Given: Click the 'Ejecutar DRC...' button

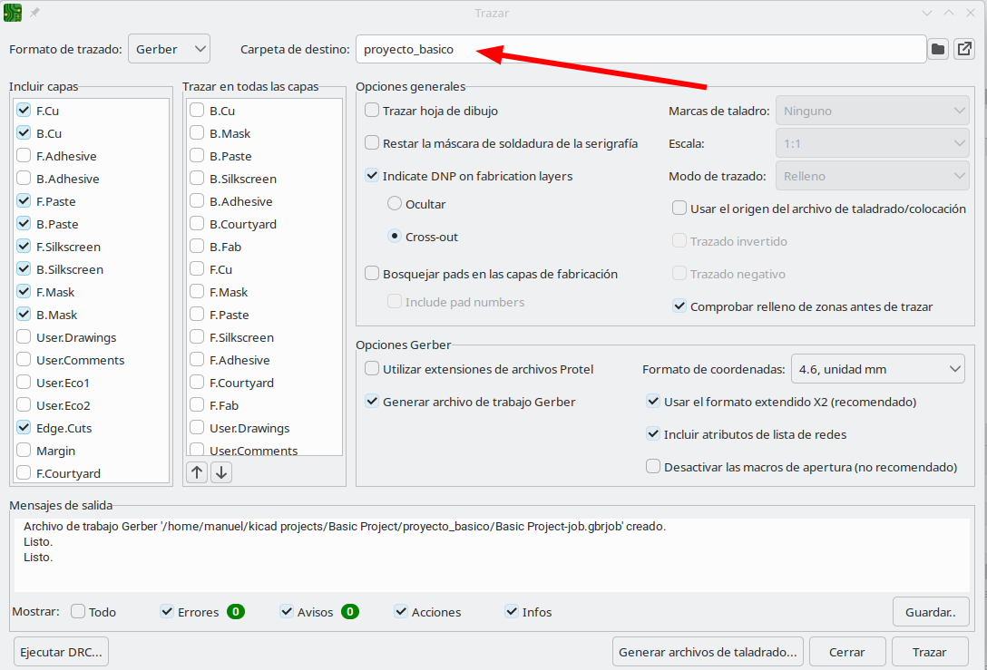Looking at the screenshot, I should pos(62,652).
